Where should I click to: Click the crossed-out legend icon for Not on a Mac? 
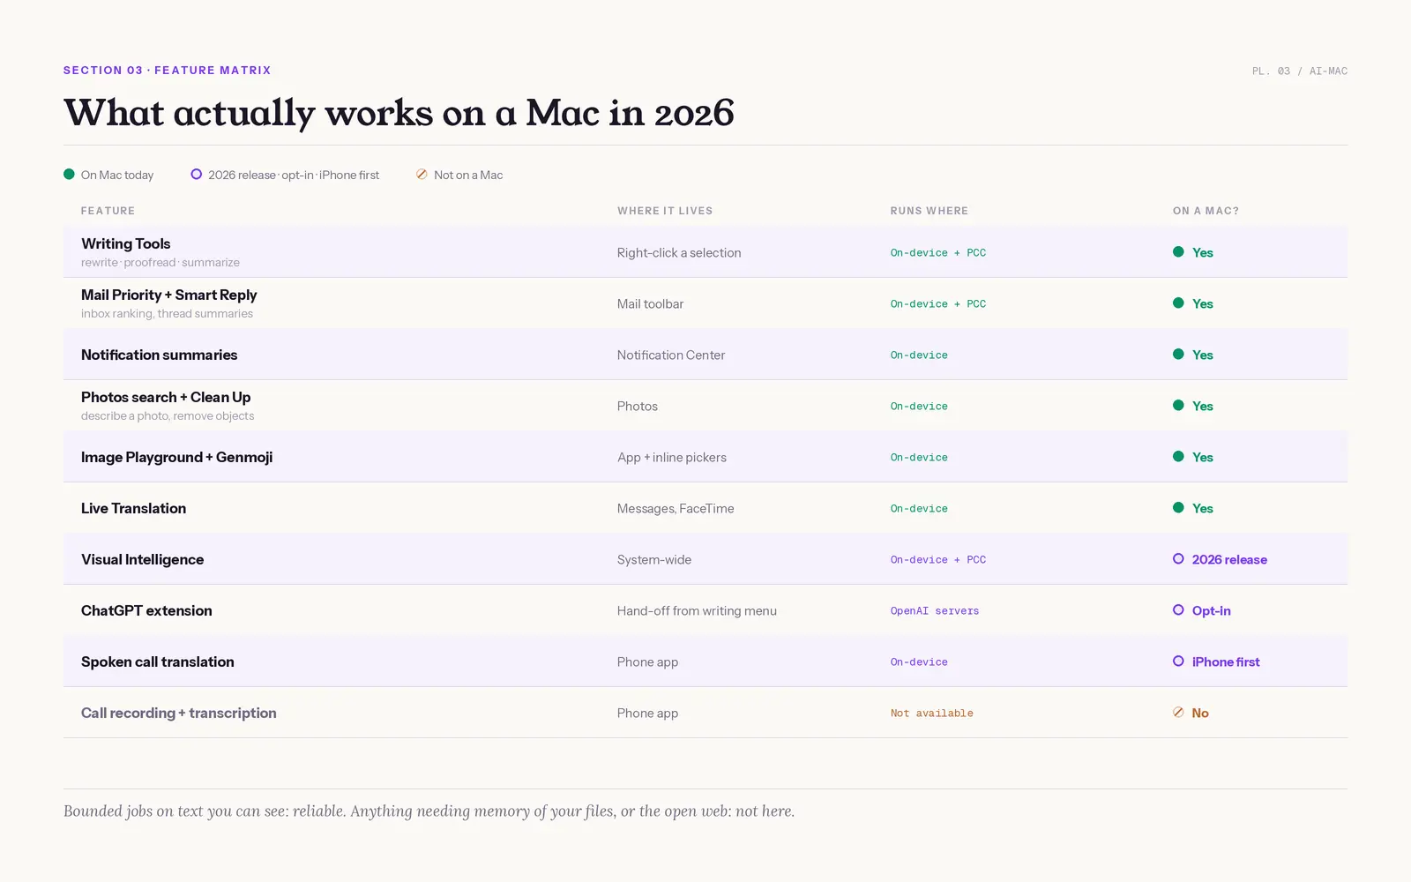[422, 175]
